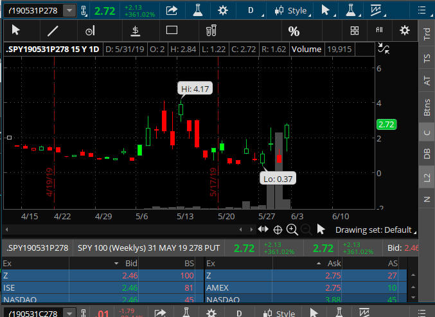Click the zoom in magnifier icon
This screenshot has height=317, width=435.
(x=292, y=230)
